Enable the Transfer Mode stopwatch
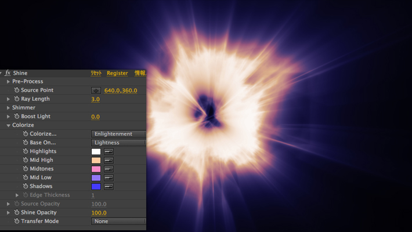The width and height of the screenshot is (412, 232). pyautogui.click(x=16, y=221)
